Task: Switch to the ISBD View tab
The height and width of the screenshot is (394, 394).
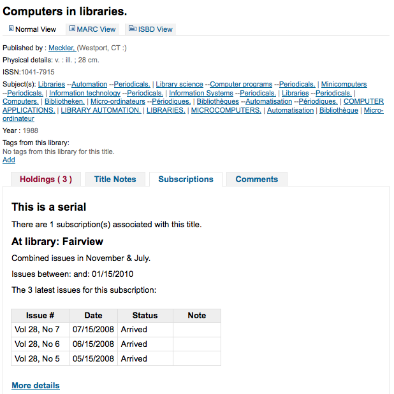Action: (150, 29)
